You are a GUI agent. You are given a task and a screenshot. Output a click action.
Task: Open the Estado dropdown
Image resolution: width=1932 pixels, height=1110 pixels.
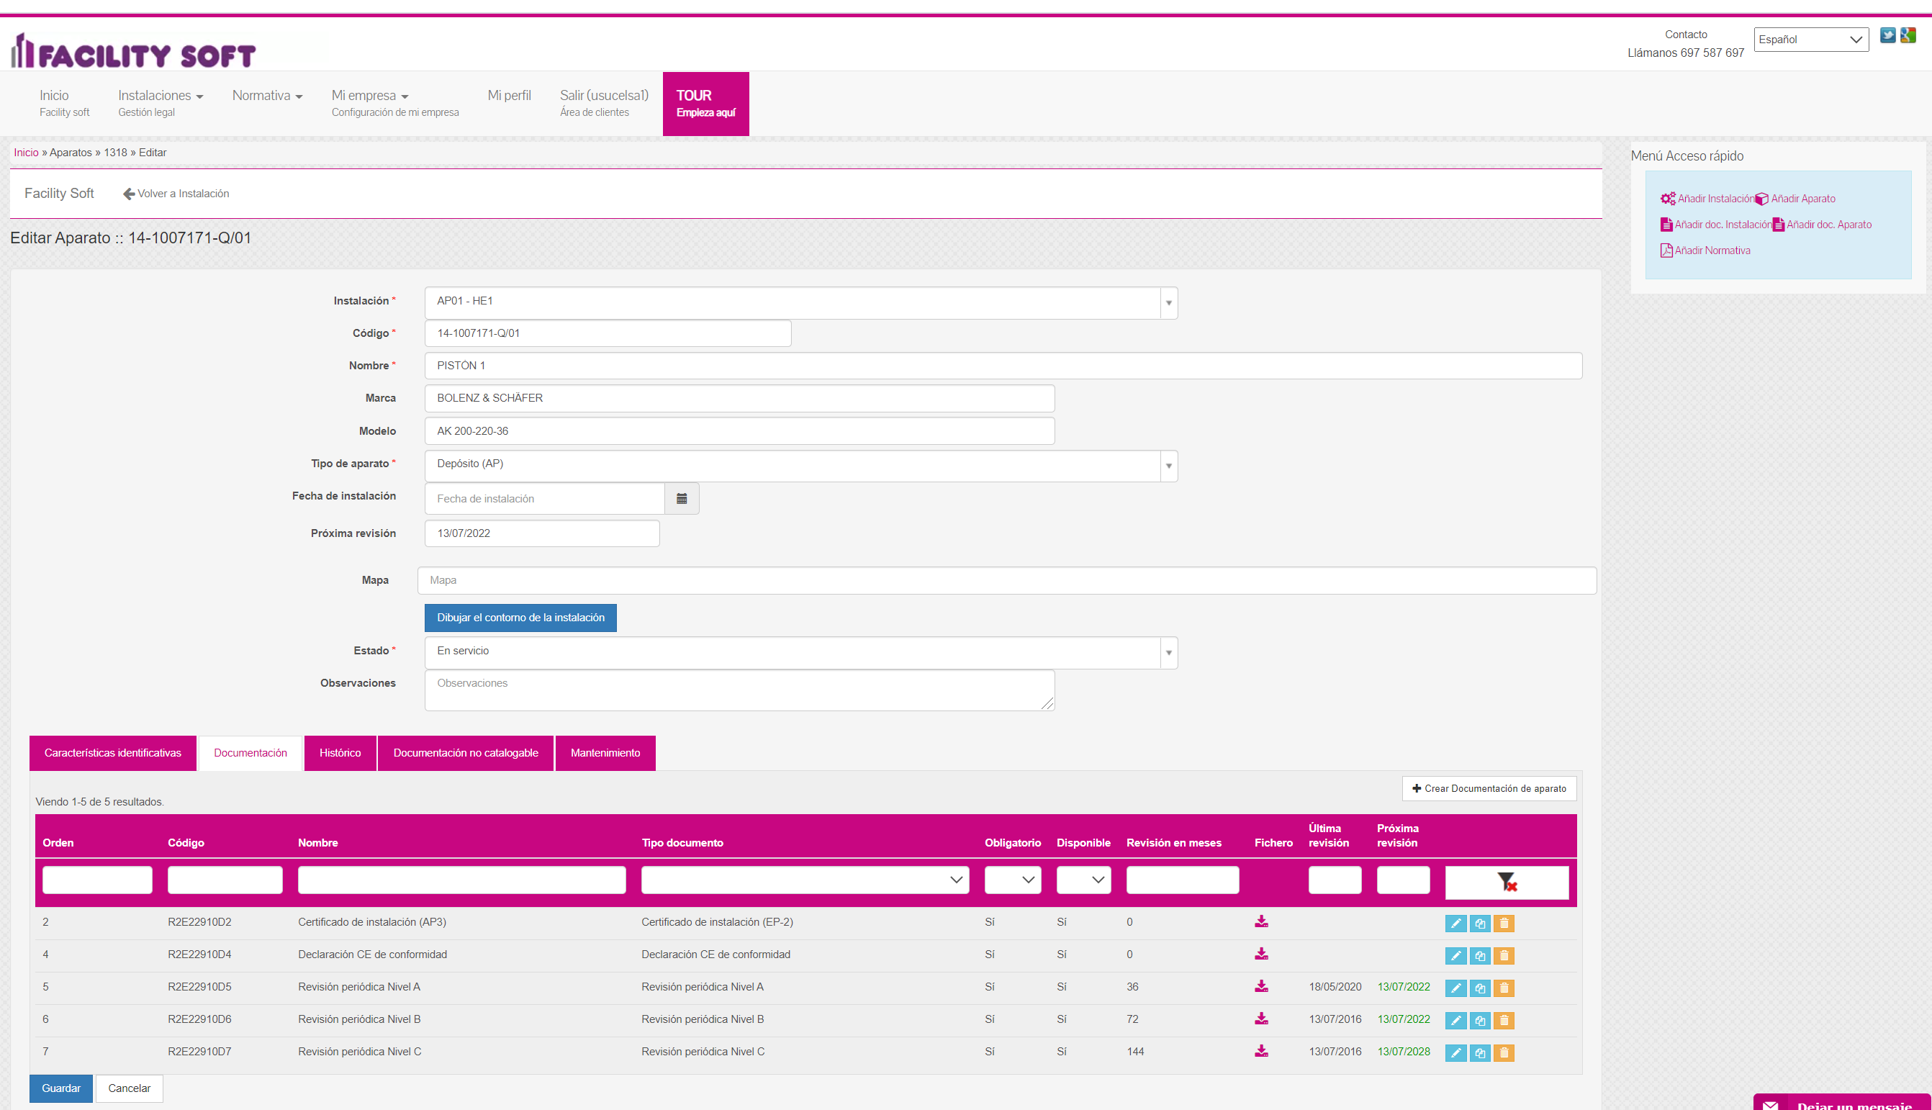[1168, 653]
